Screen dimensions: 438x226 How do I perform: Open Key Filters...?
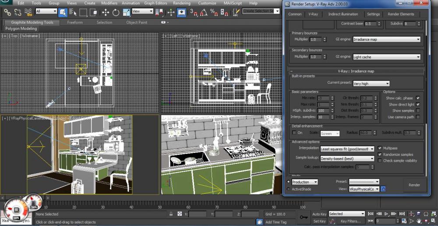click(x=350, y=221)
